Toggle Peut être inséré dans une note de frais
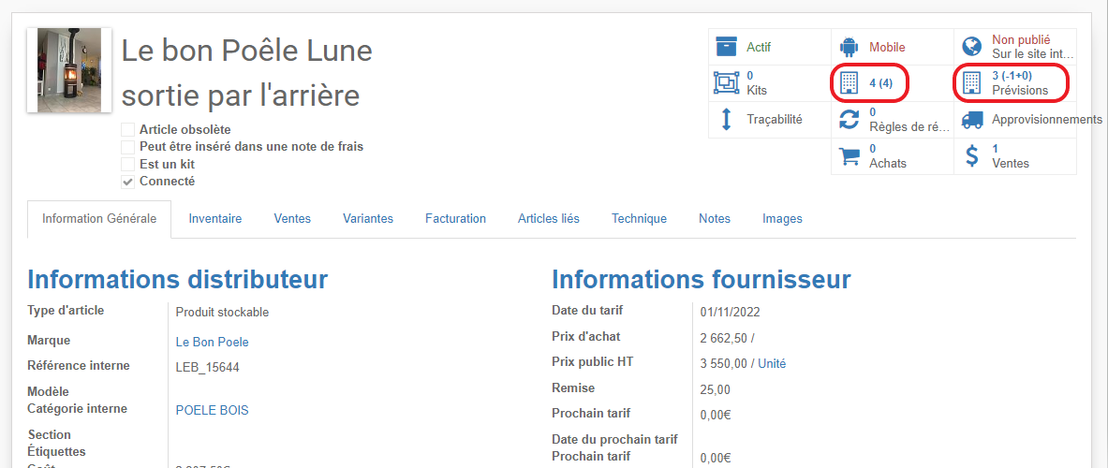 point(128,147)
